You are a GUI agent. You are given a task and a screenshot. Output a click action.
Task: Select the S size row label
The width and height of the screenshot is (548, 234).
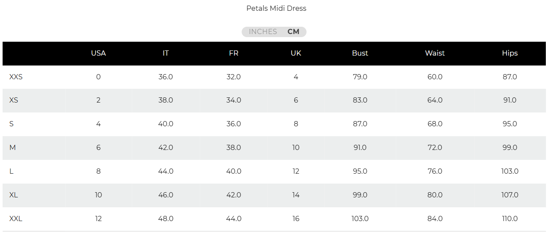coord(12,124)
